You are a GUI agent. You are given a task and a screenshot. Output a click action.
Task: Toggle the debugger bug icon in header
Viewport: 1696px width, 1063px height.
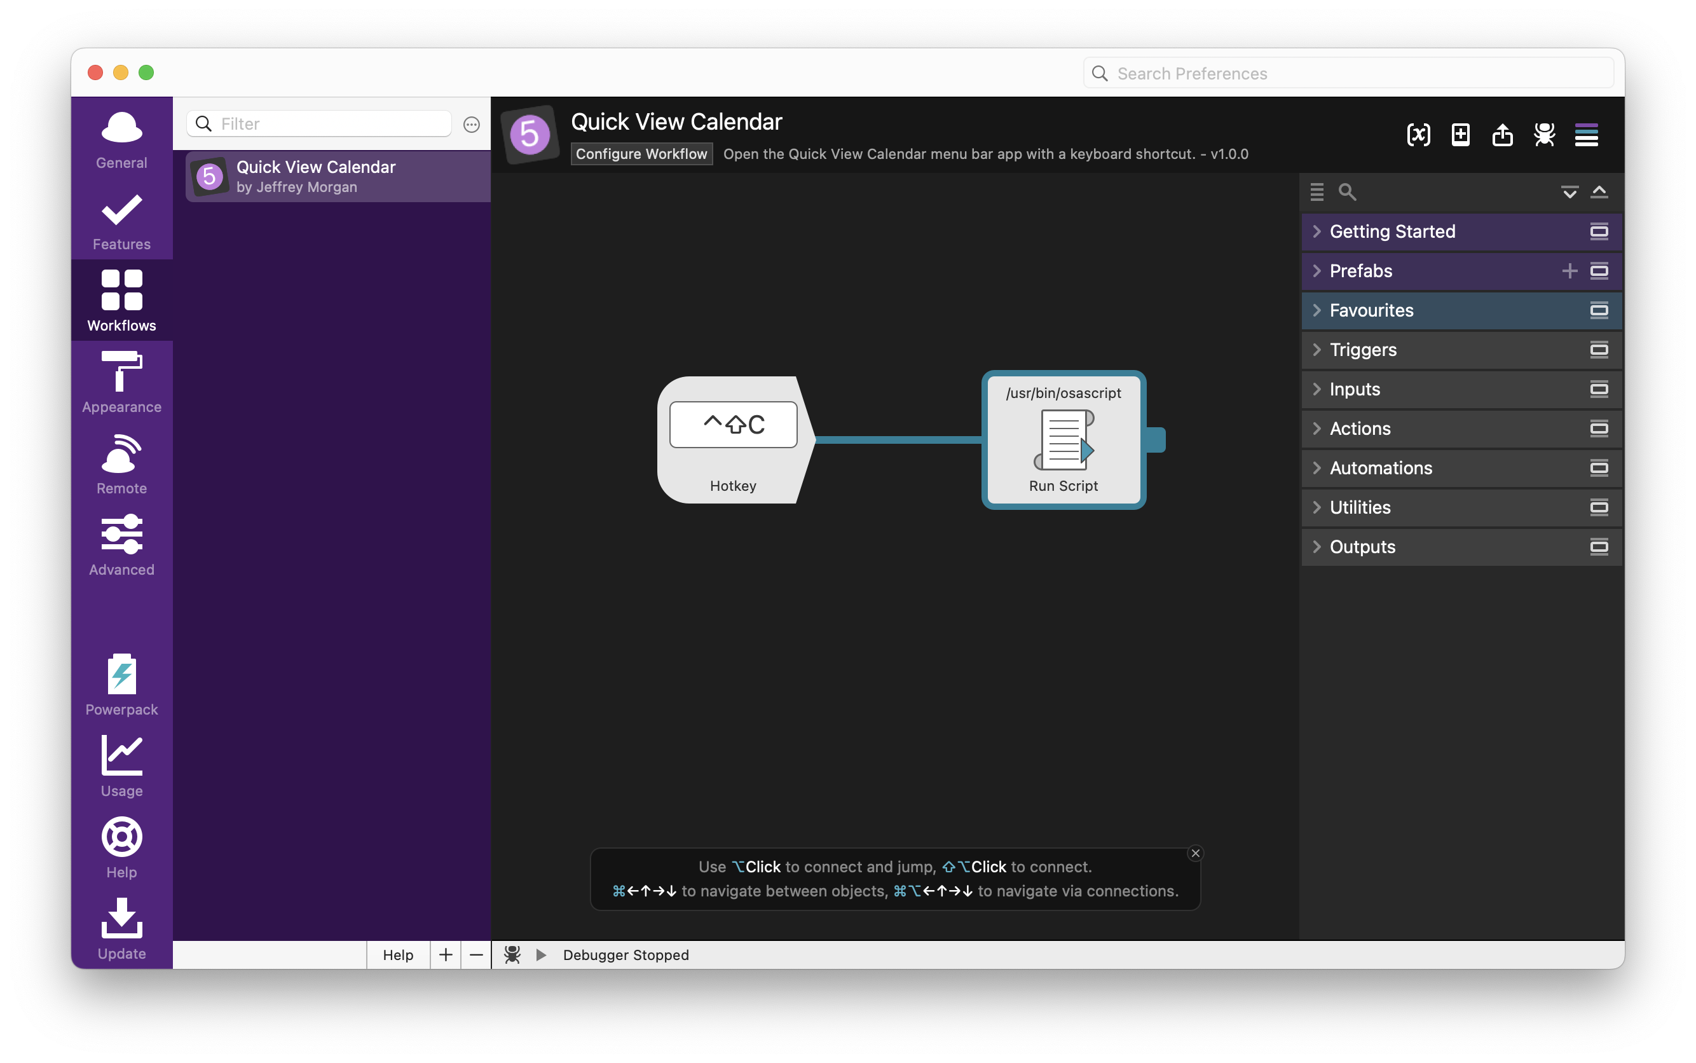[1544, 134]
